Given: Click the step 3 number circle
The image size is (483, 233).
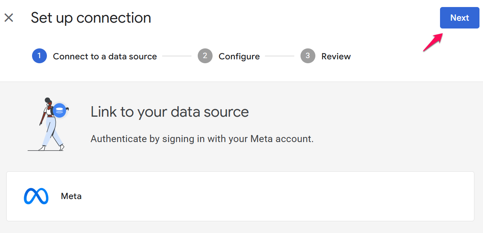Looking at the screenshot, I should pos(308,56).
